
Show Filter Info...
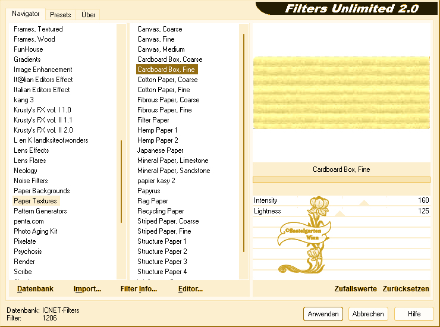139,289
